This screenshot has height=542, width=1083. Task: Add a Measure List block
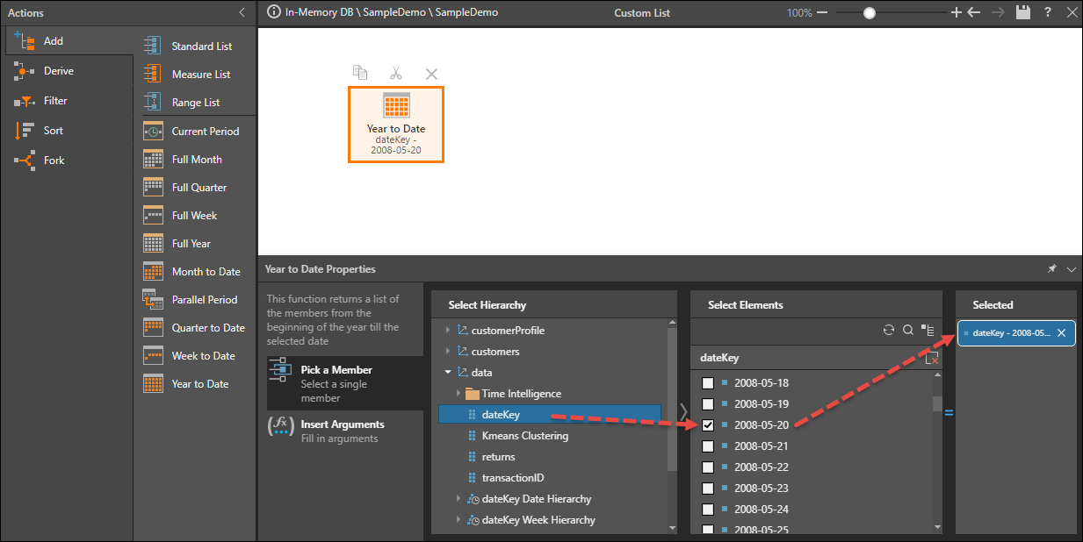click(195, 75)
